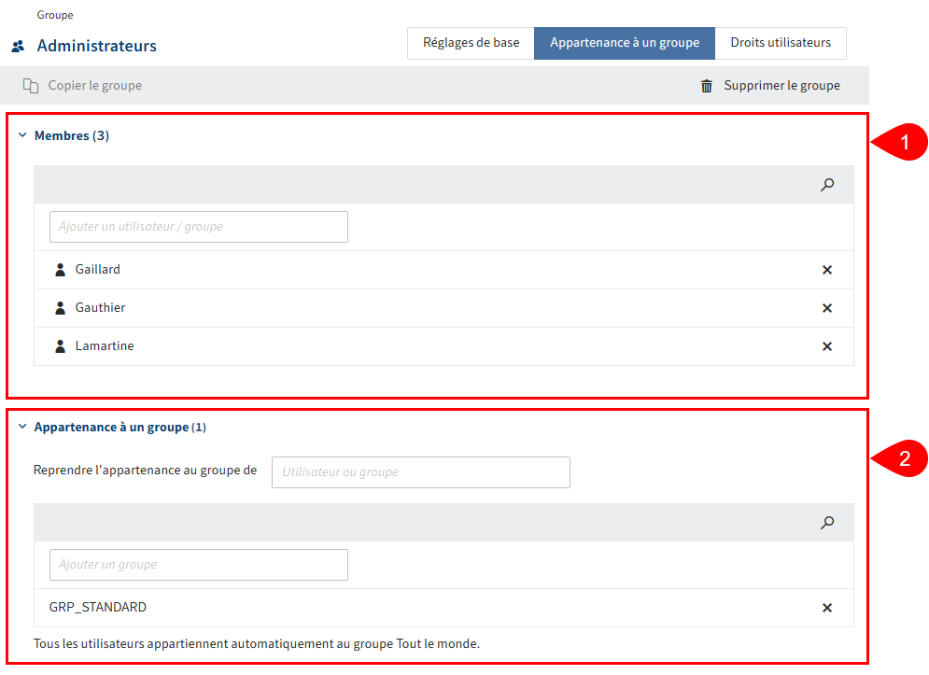Focus the Ajouter un groupe field
This screenshot has height=675, width=929.
pyautogui.click(x=199, y=565)
